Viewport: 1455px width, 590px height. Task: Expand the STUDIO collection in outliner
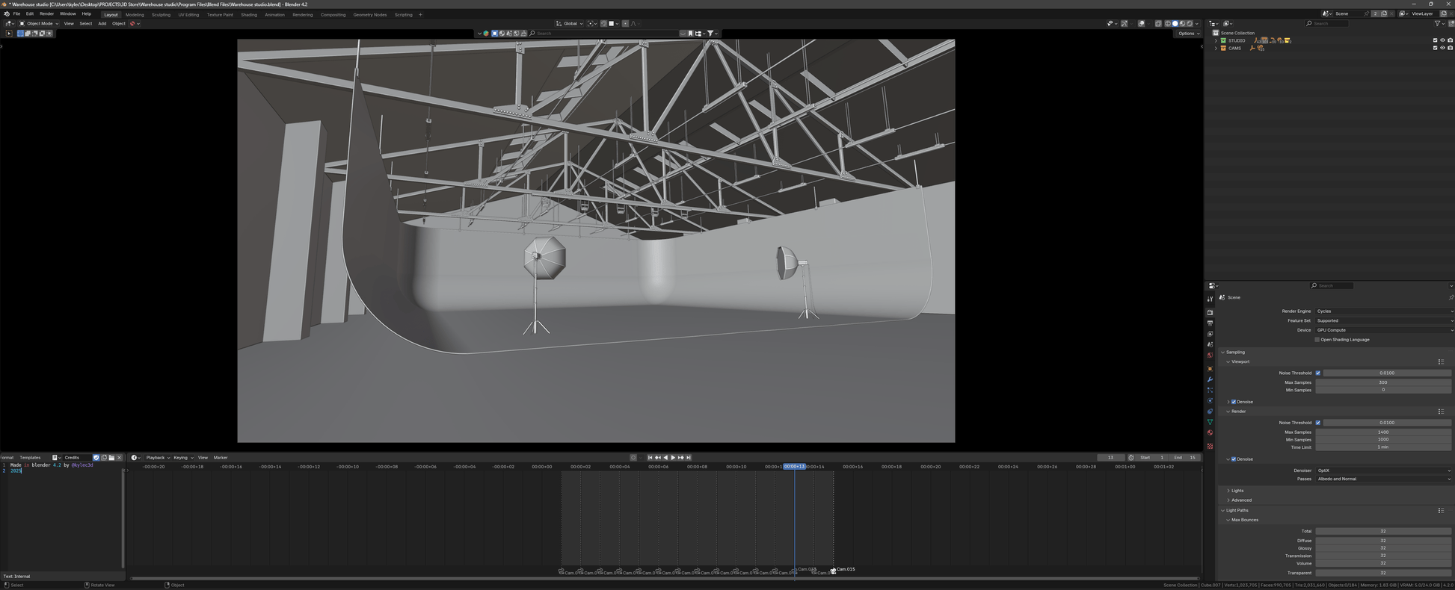[x=1216, y=40]
